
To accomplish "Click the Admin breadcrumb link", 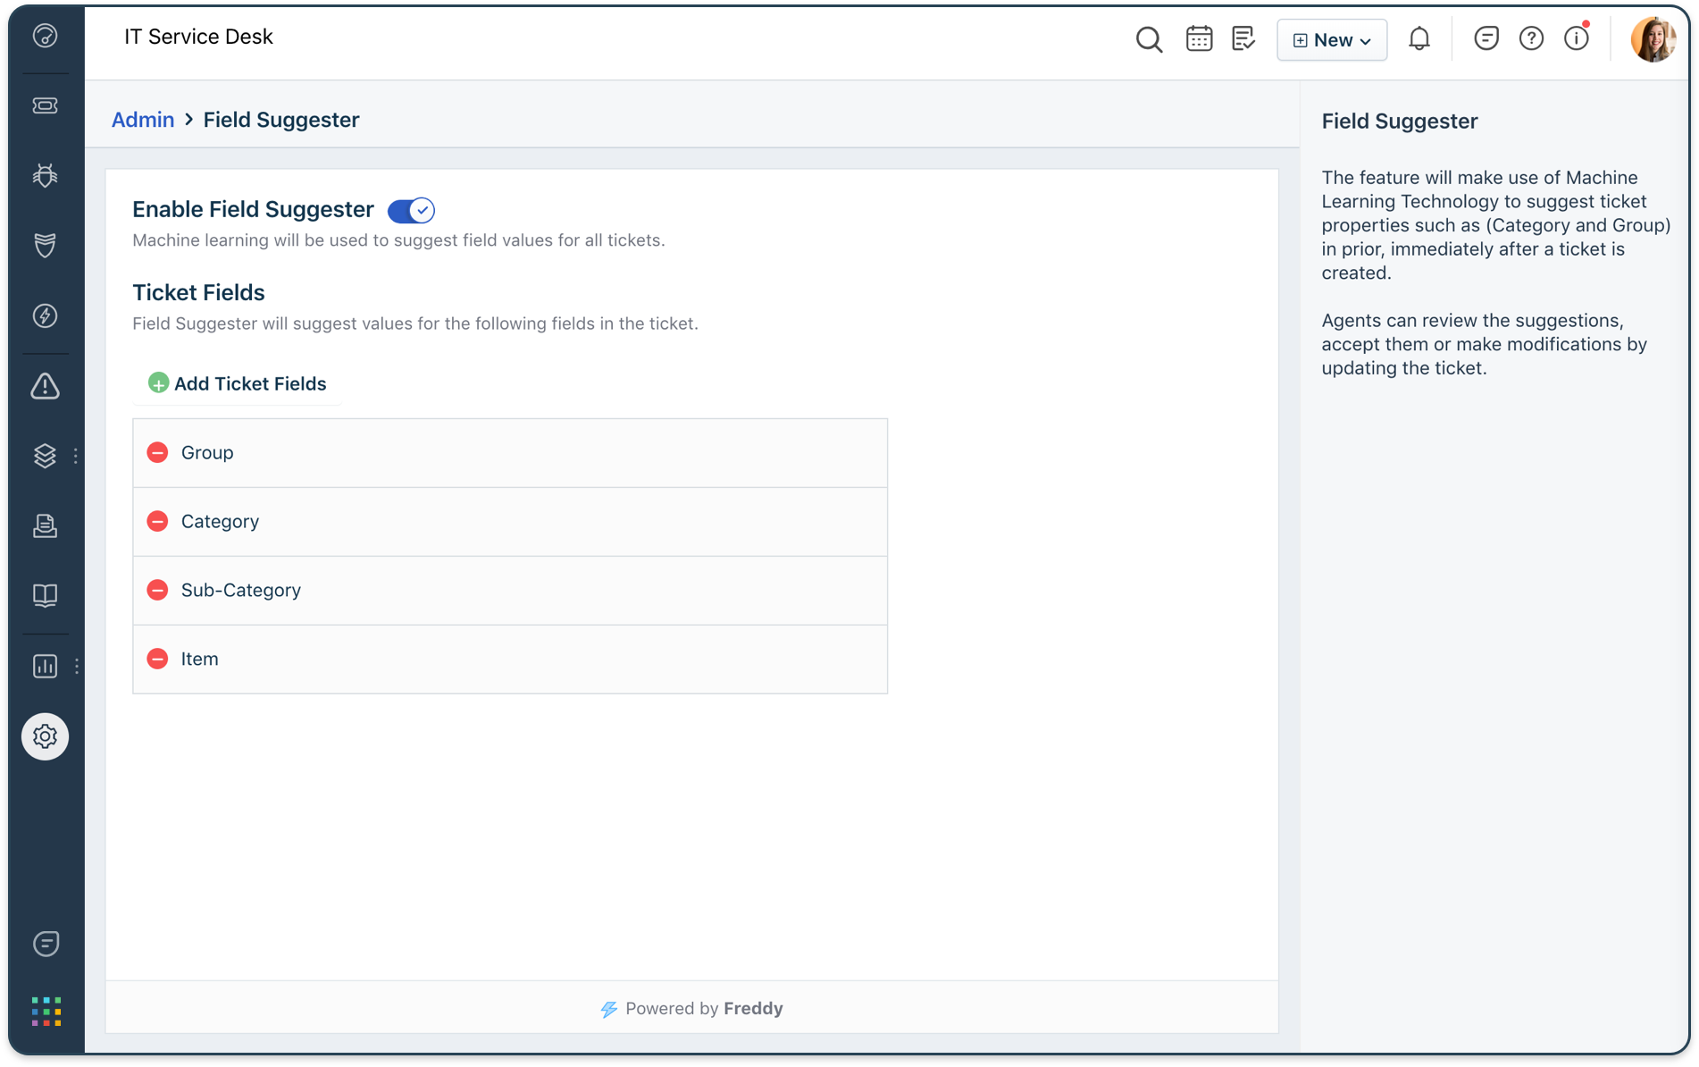I will coord(142,120).
